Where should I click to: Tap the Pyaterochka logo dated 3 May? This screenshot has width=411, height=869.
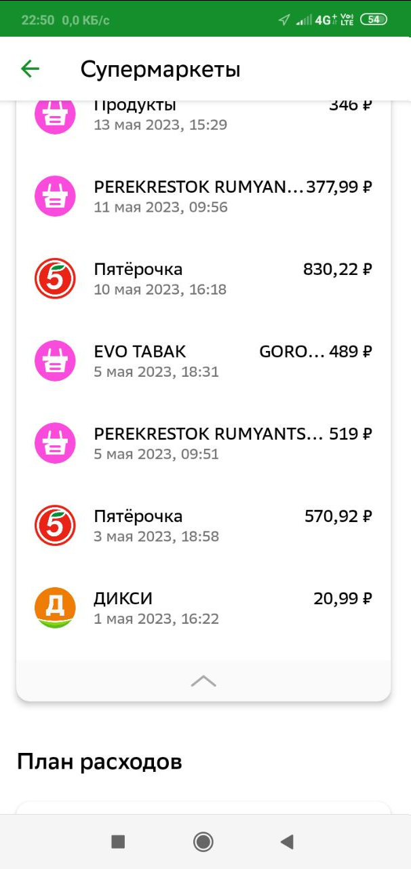[x=55, y=525]
